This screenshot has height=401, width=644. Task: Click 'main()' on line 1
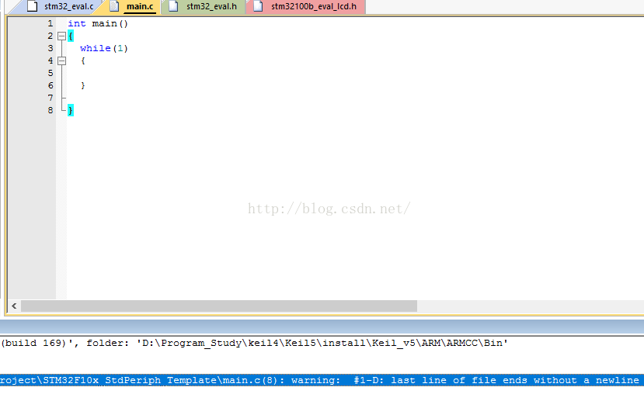coord(110,24)
